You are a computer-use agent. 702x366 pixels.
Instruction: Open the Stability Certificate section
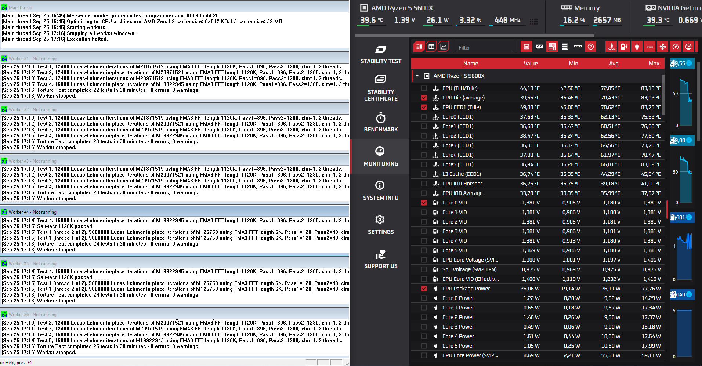point(381,88)
